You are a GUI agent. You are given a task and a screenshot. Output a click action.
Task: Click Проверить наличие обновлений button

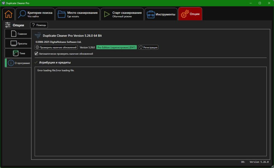coord(56,48)
